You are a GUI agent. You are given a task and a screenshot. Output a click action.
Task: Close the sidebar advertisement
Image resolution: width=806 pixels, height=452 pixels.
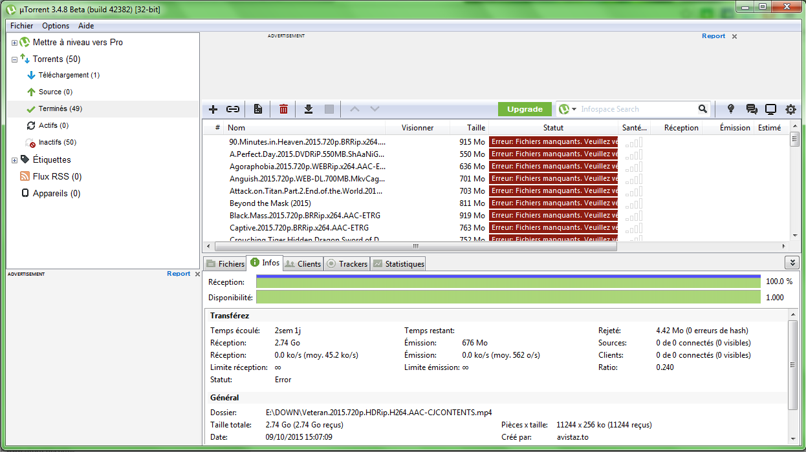coord(197,274)
